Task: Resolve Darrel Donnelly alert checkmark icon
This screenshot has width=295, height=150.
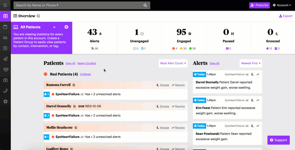Action: (258, 74)
